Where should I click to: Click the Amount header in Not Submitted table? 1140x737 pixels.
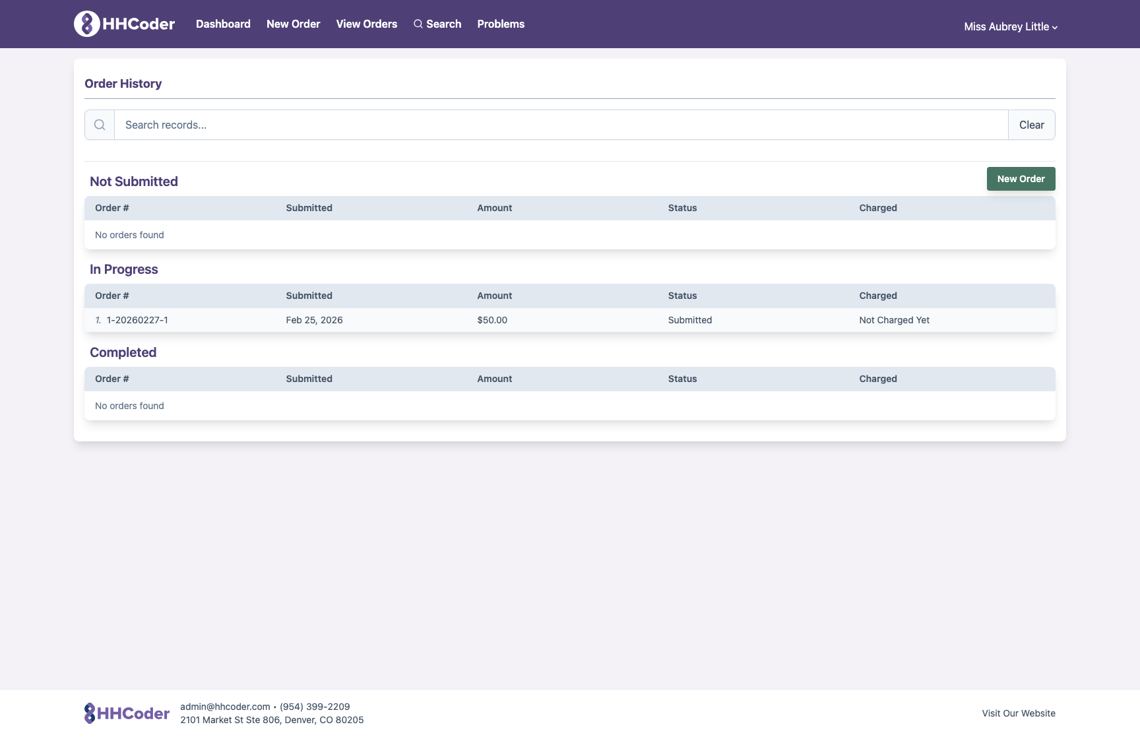(495, 208)
